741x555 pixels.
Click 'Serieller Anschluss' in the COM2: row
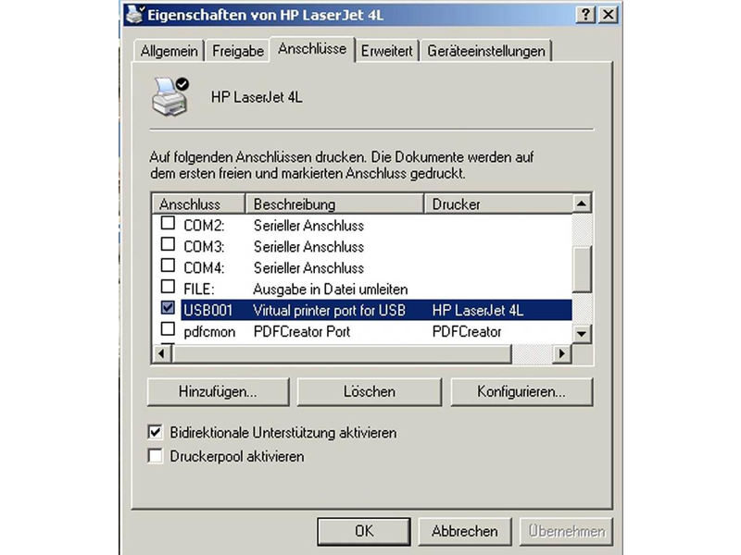click(x=308, y=226)
